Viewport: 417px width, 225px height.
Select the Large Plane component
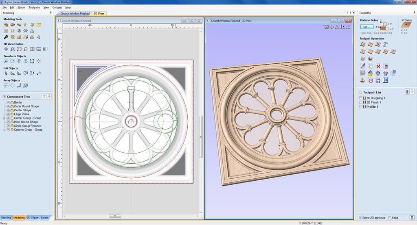(x=21, y=114)
